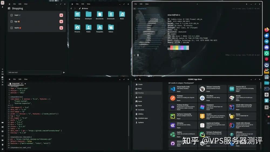The height and width of the screenshot is (152, 270).
Task: Select the Videos folder
Action: coord(111,28)
